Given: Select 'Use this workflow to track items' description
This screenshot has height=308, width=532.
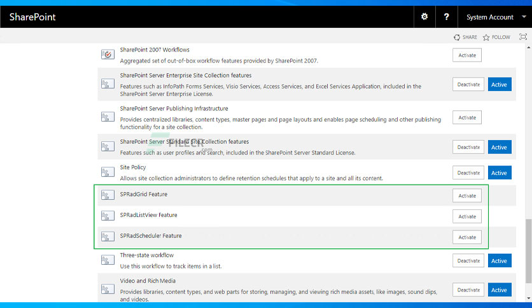Looking at the screenshot, I should click(171, 266).
